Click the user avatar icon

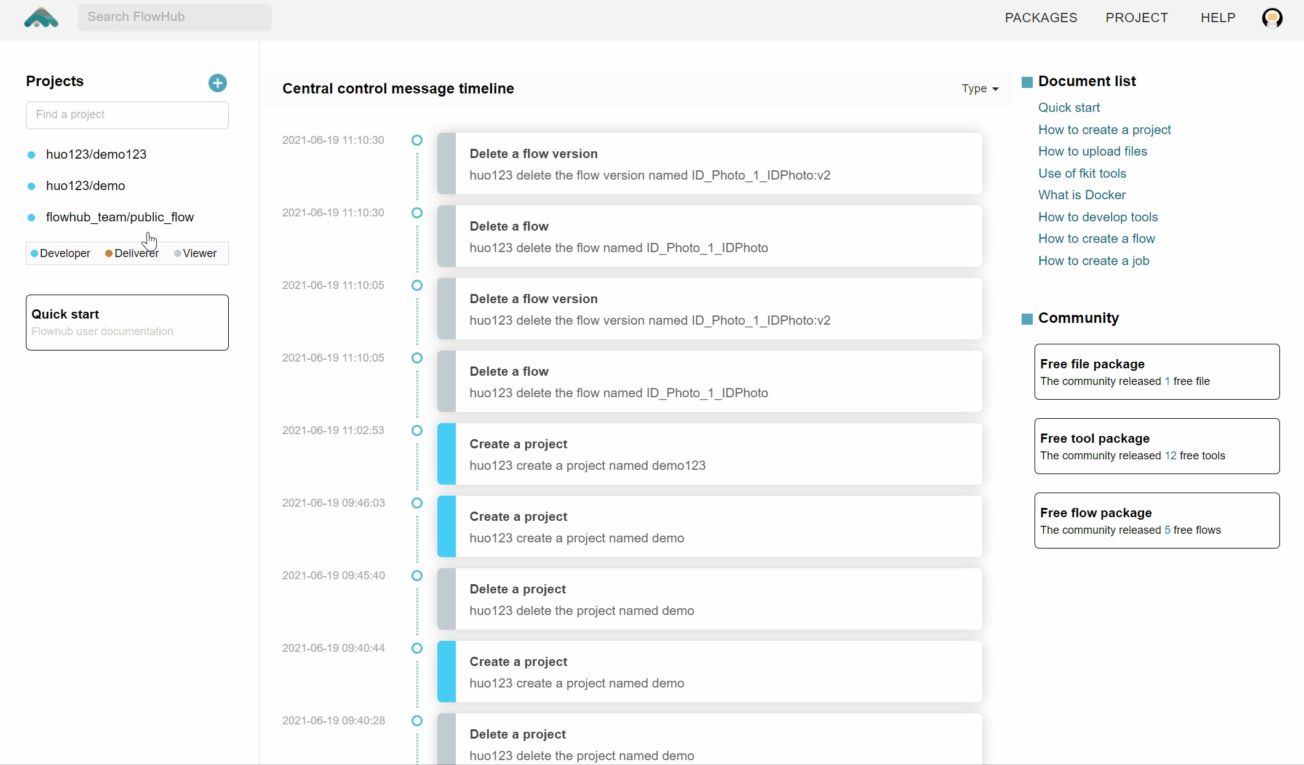pos(1272,18)
